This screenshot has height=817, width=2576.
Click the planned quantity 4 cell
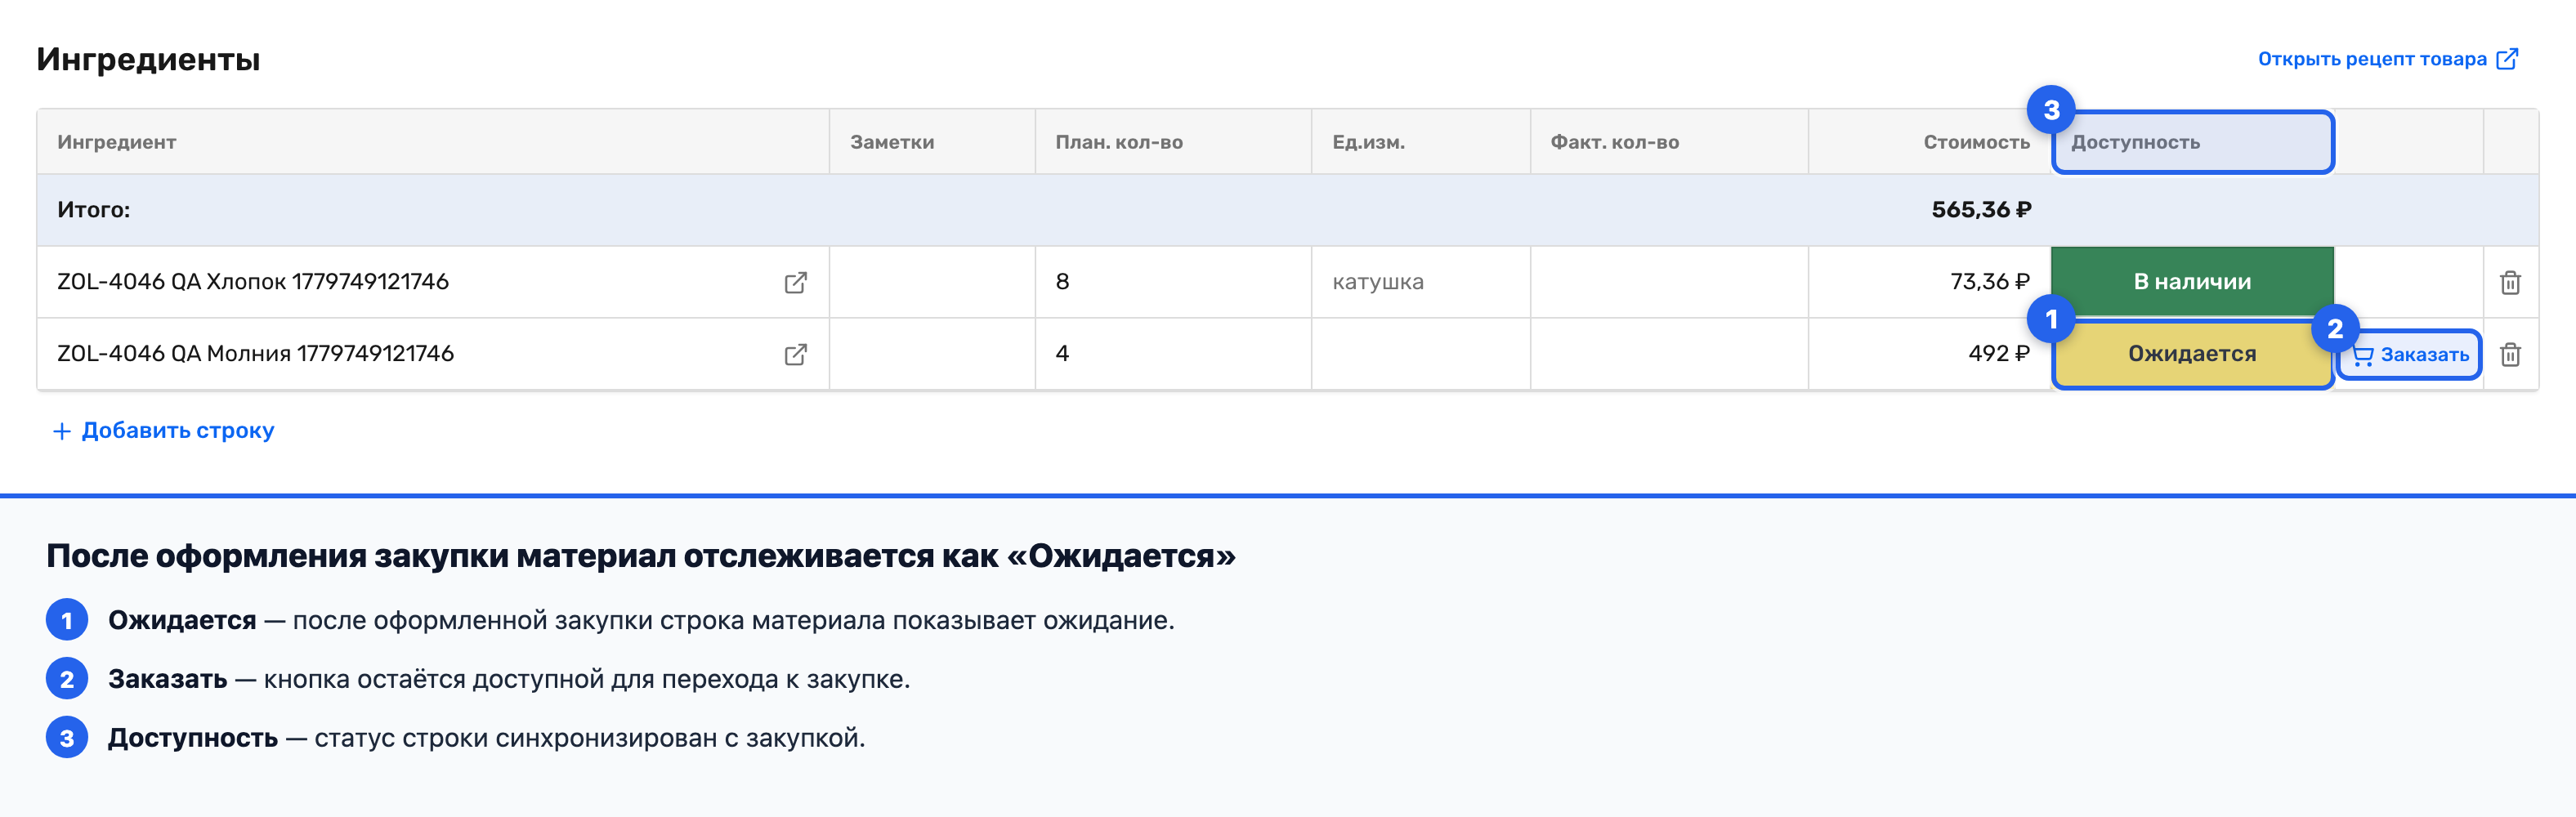(x=1173, y=354)
